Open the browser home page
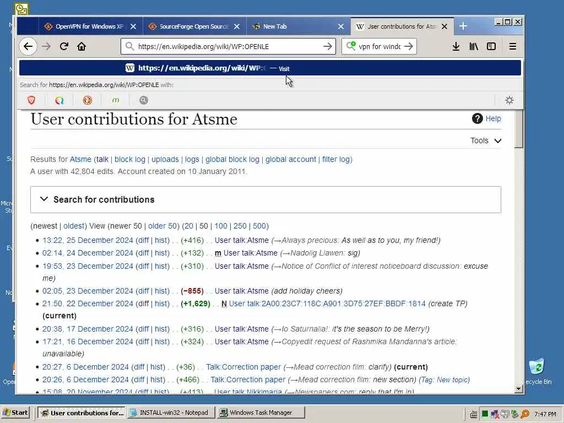Image resolution: width=564 pixels, height=423 pixels. (x=82, y=46)
